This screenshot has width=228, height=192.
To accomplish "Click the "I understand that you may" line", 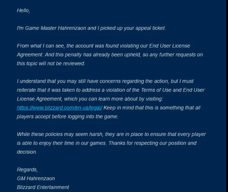I will pyautogui.click(x=105, y=81).
